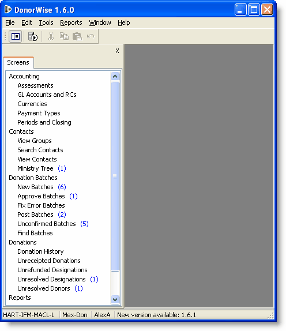Open Donation History screen
Image resolution: width=286 pixels, height=331 pixels.
[x=40, y=251]
